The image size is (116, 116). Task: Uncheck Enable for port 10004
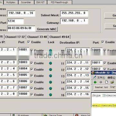[32, 69]
